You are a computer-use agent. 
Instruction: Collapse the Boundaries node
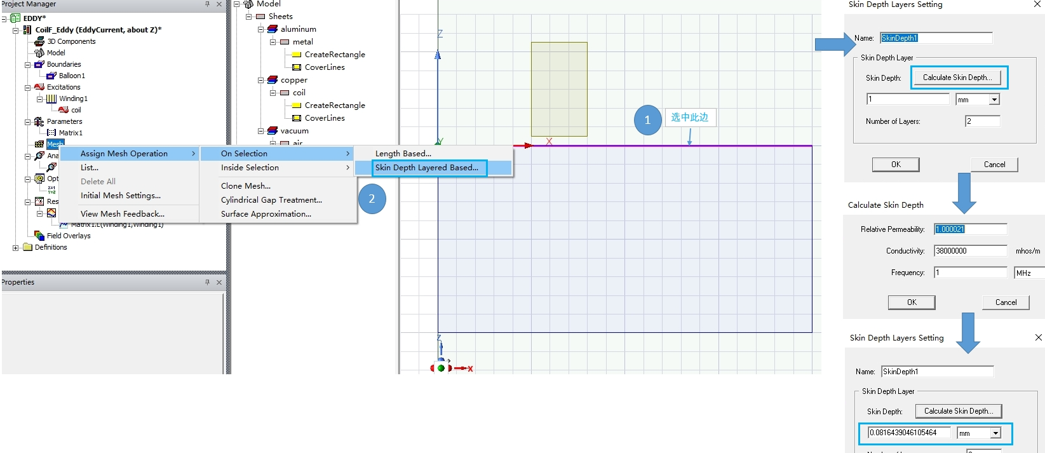pos(28,64)
